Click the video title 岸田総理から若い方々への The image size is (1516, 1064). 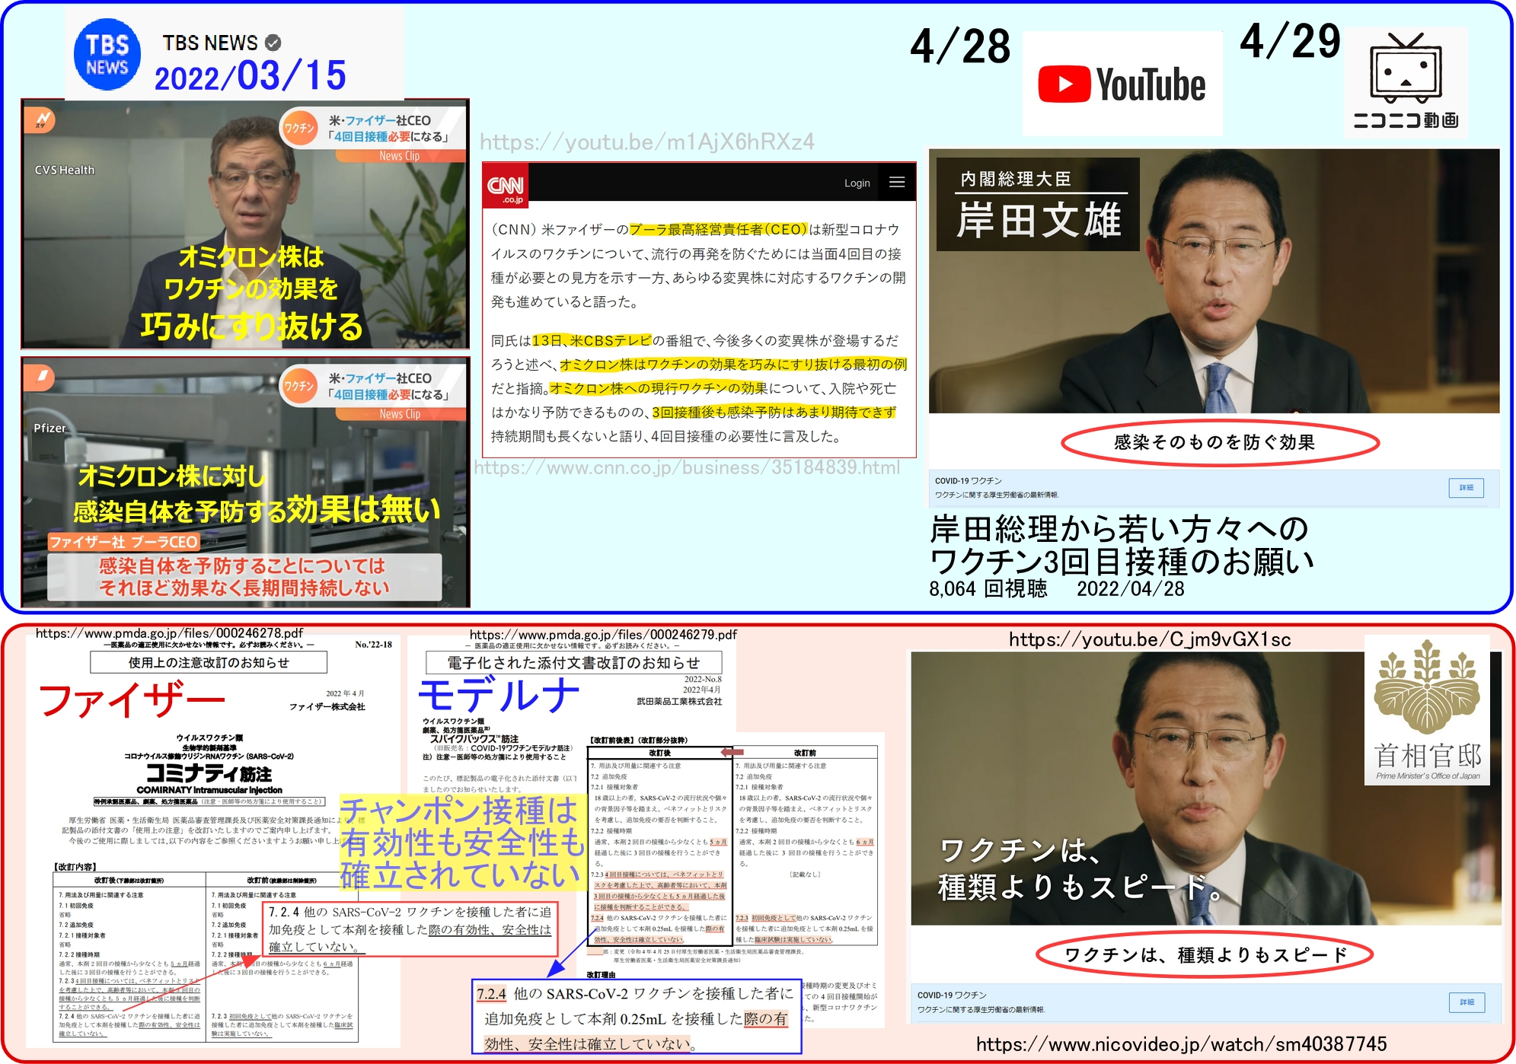click(1119, 529)
